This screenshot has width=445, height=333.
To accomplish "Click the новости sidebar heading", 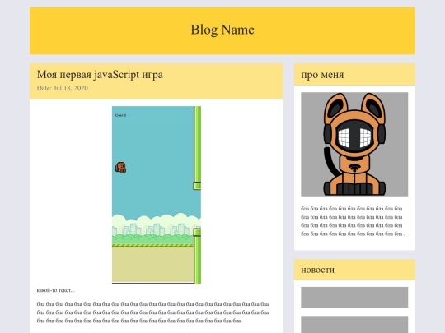I will 317,270.
